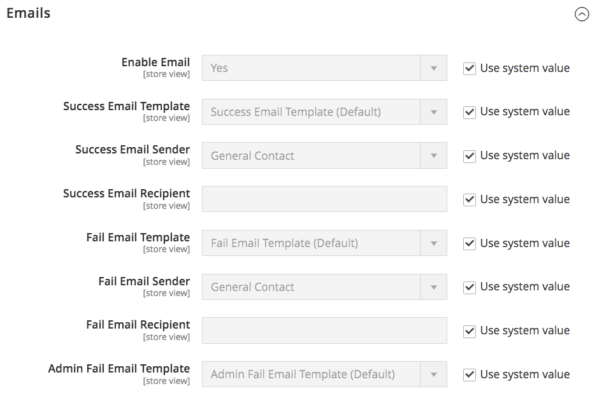
Task: Click the Emails section heading
Action: tap(29, 13)
